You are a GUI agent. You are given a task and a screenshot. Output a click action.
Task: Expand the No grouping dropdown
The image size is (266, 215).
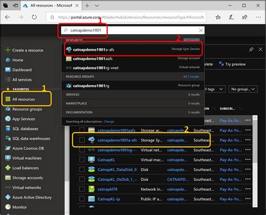pos(243,89)
